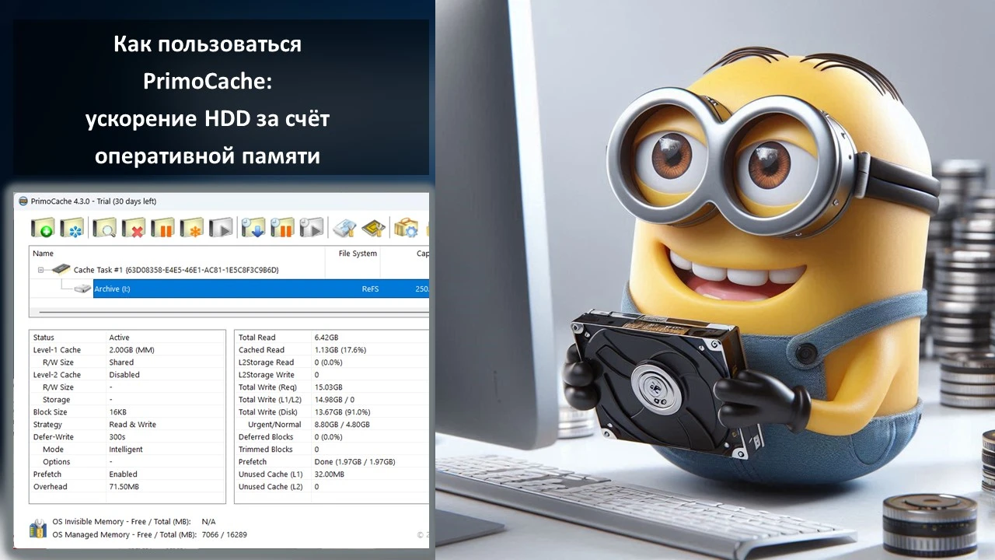The height and width of the screenshot is (560, 995).
Task: Click the create cache task icon with green plus
Action: (42, 227)
